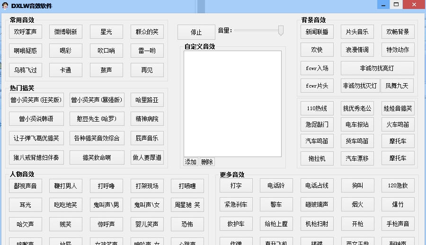Play the 打呼噜 snoring sound

point(106,186)
